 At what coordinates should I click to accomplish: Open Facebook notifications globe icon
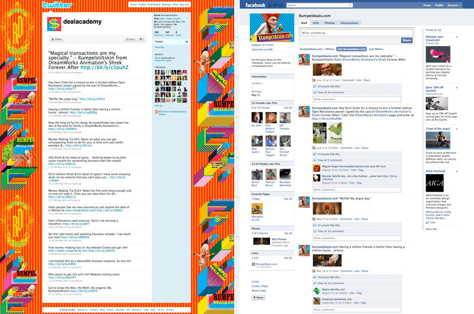coord(281,5)
